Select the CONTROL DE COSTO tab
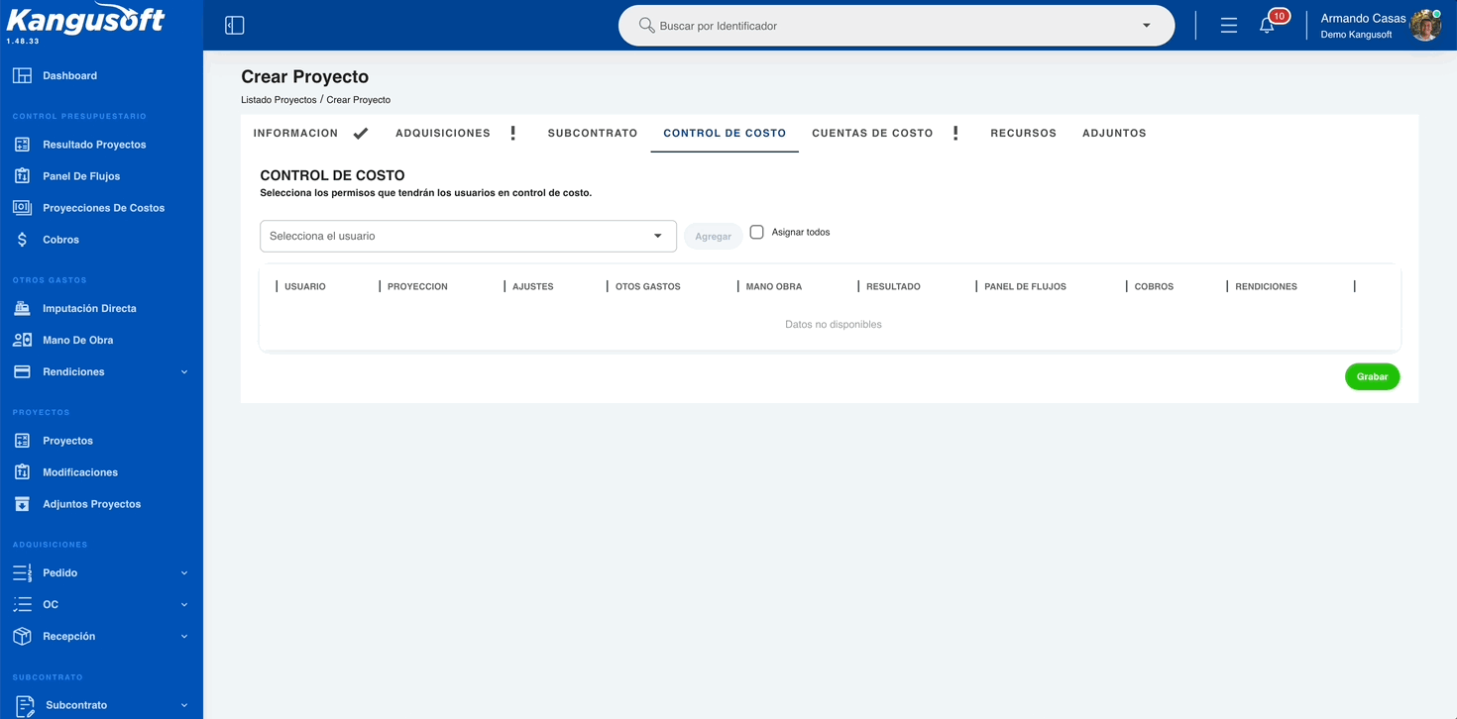 (x=725, y=133)
